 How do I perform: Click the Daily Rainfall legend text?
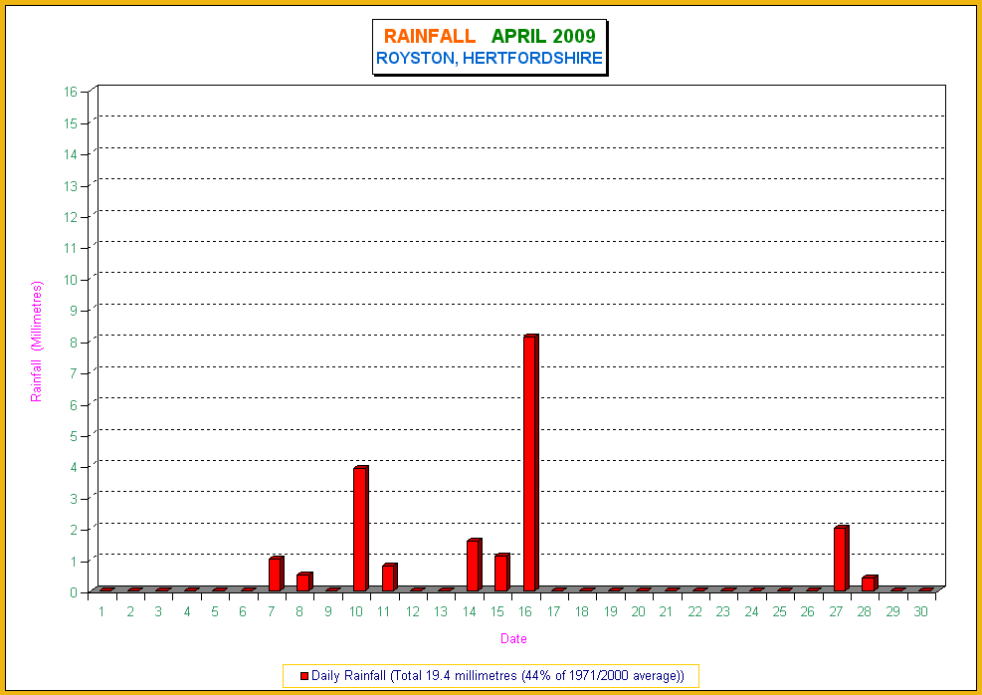pyautogui.click(x=497, y=676)
